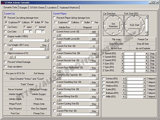Click the Fireproof button

point(87,27)
